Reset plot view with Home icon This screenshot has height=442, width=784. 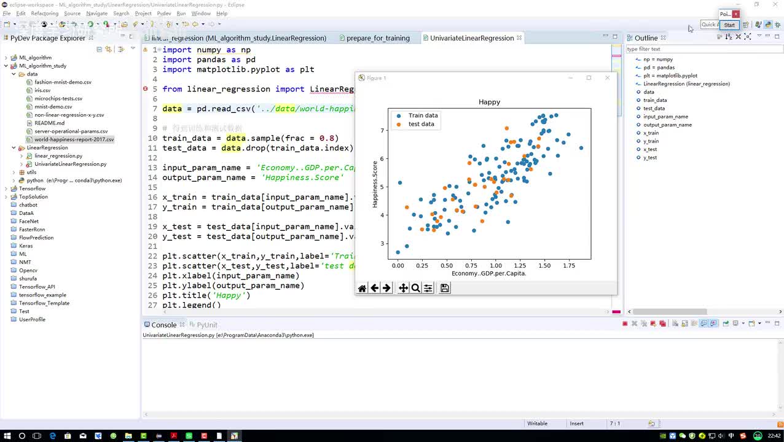pyautogui.click(x=363, y=288)
